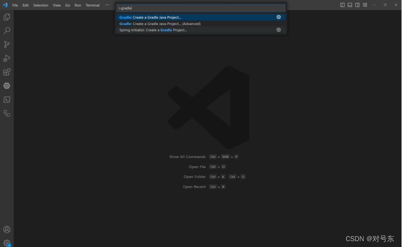Toggle bottom panel layout icon

coord(350,5)
